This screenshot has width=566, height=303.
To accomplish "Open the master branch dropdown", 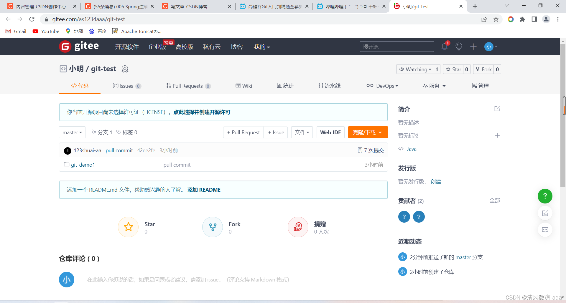I will (x=72, y=132).
